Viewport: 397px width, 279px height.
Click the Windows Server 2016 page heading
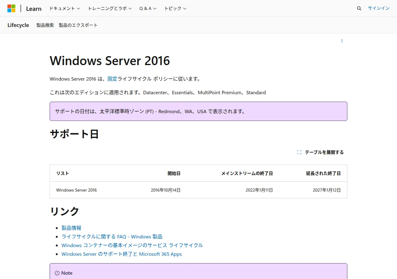pyautogui.click(x=110, y=61)
